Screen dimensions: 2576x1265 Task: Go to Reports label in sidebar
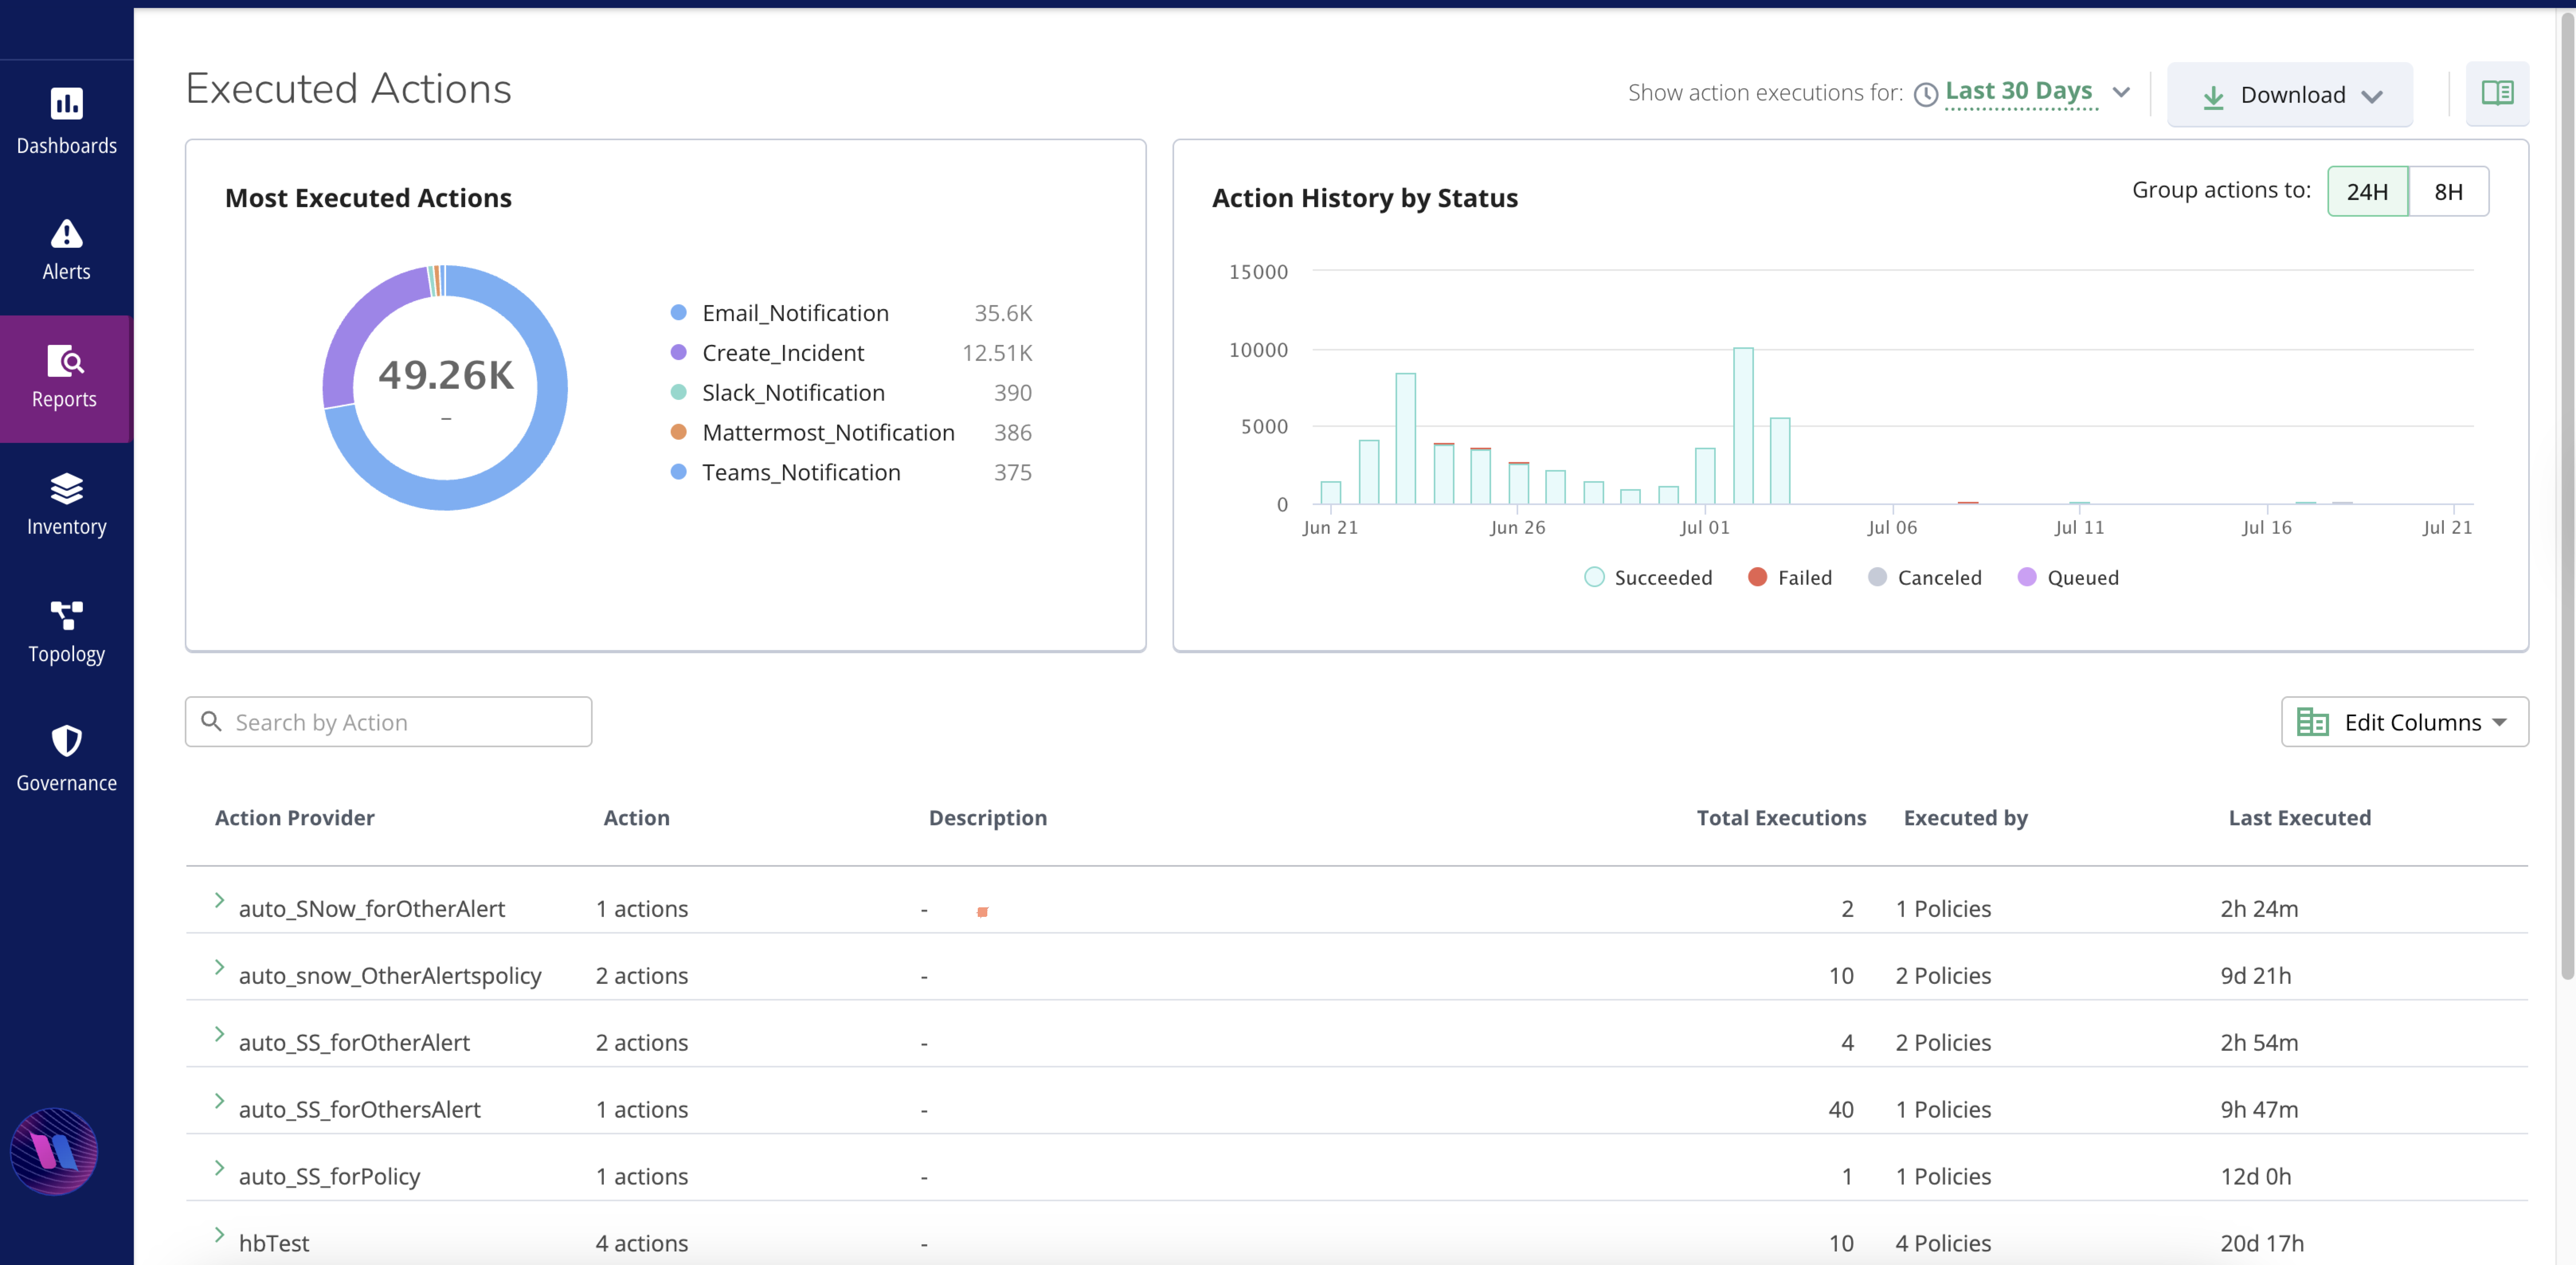pyautogui.click(x=64, y=399)
